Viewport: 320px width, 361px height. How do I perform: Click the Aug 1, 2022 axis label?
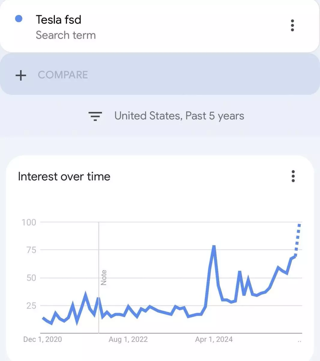pos(128,339)
